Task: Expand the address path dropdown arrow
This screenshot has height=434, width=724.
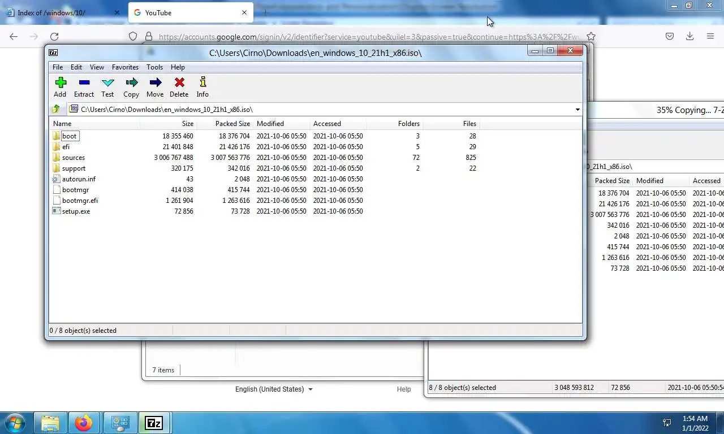Action: coord(578,109)
